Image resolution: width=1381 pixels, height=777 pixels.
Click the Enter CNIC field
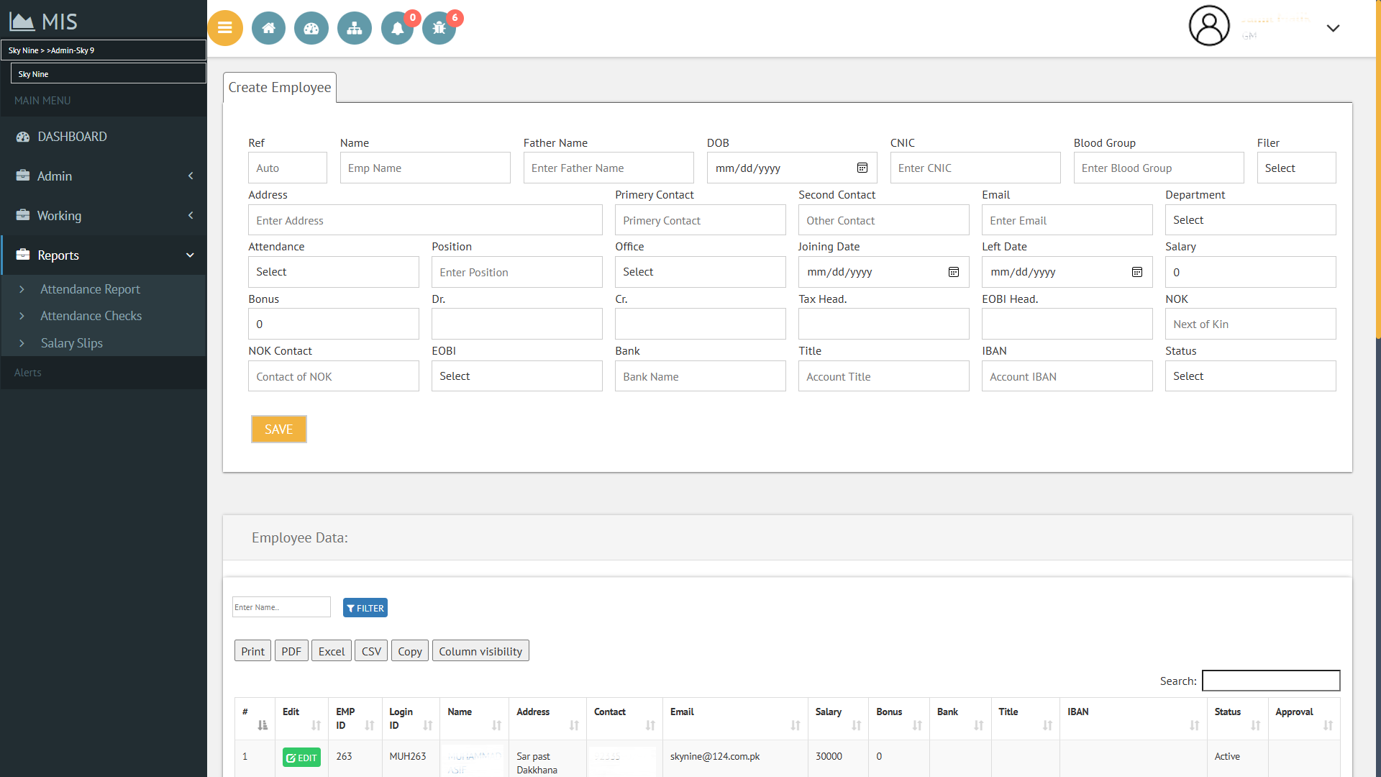pyautogui.click(x=975, y=168)
